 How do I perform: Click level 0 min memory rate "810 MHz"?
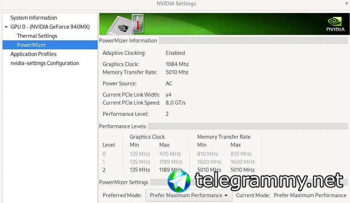(x=207, y=154)
